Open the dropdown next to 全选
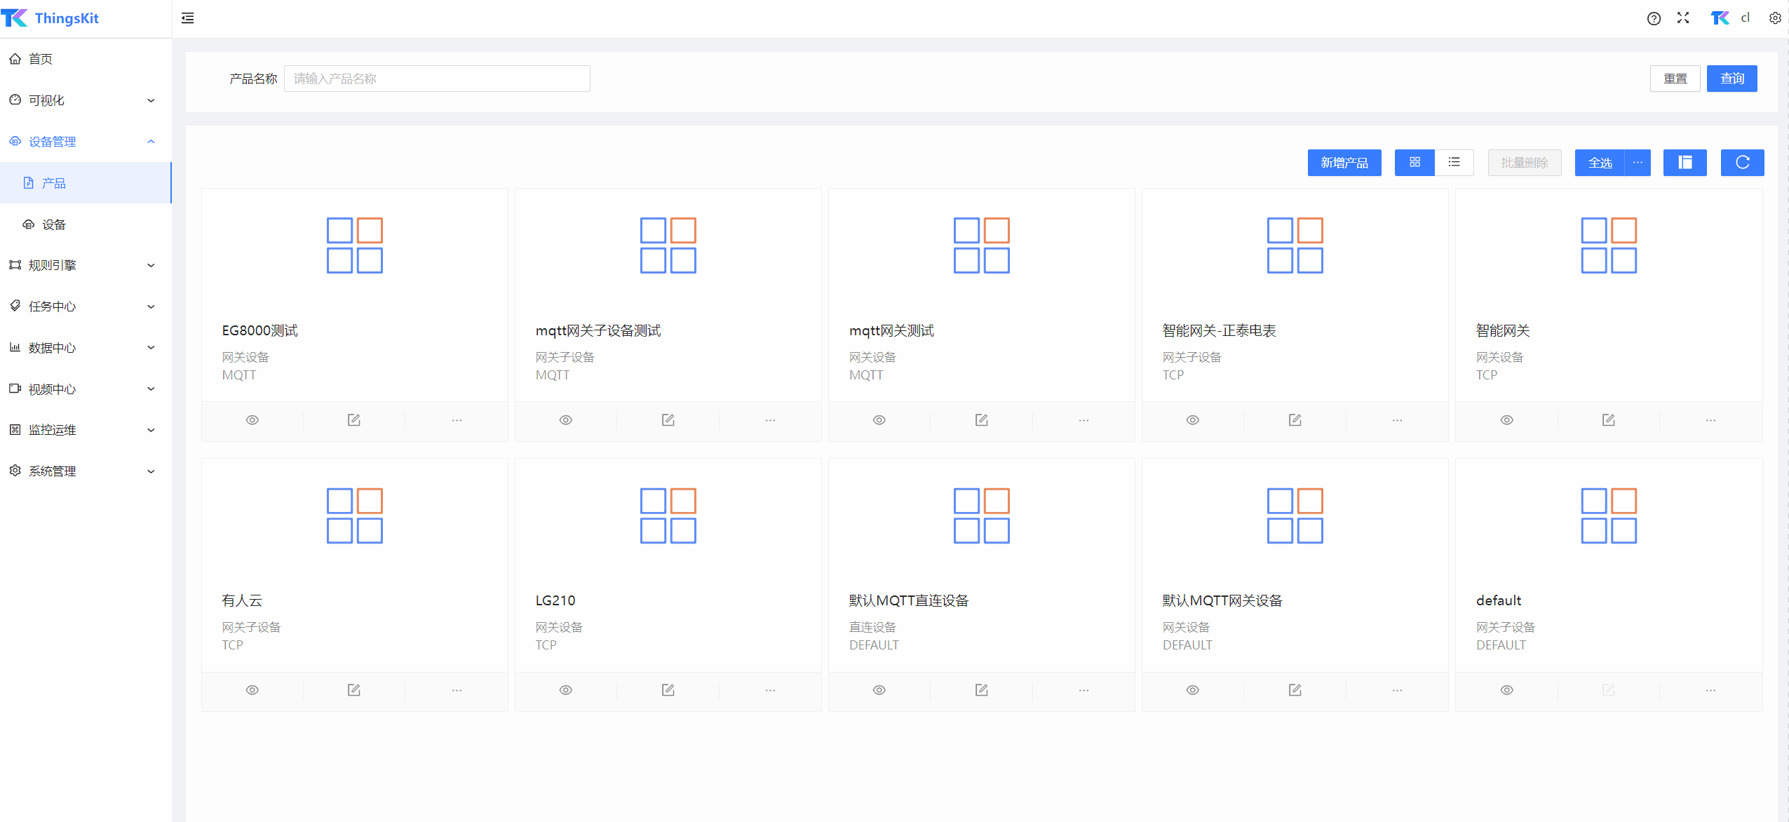The height and width of the screenshot is (822, 1789). tap(1638, 163)
